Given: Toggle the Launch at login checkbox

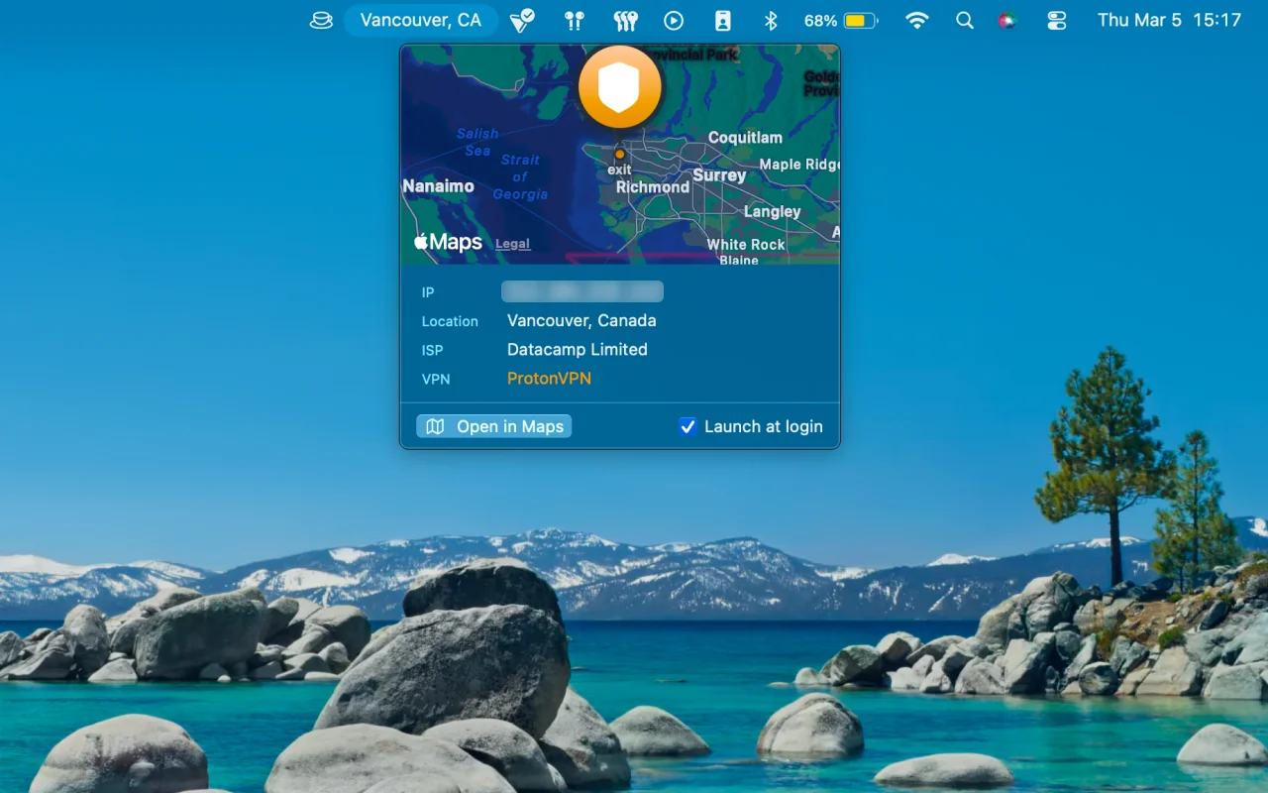Looking at the screenshot, I should [x=687, y=426].
